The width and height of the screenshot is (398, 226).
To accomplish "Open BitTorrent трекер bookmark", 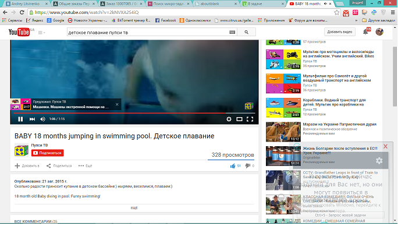I will point(132,20).
